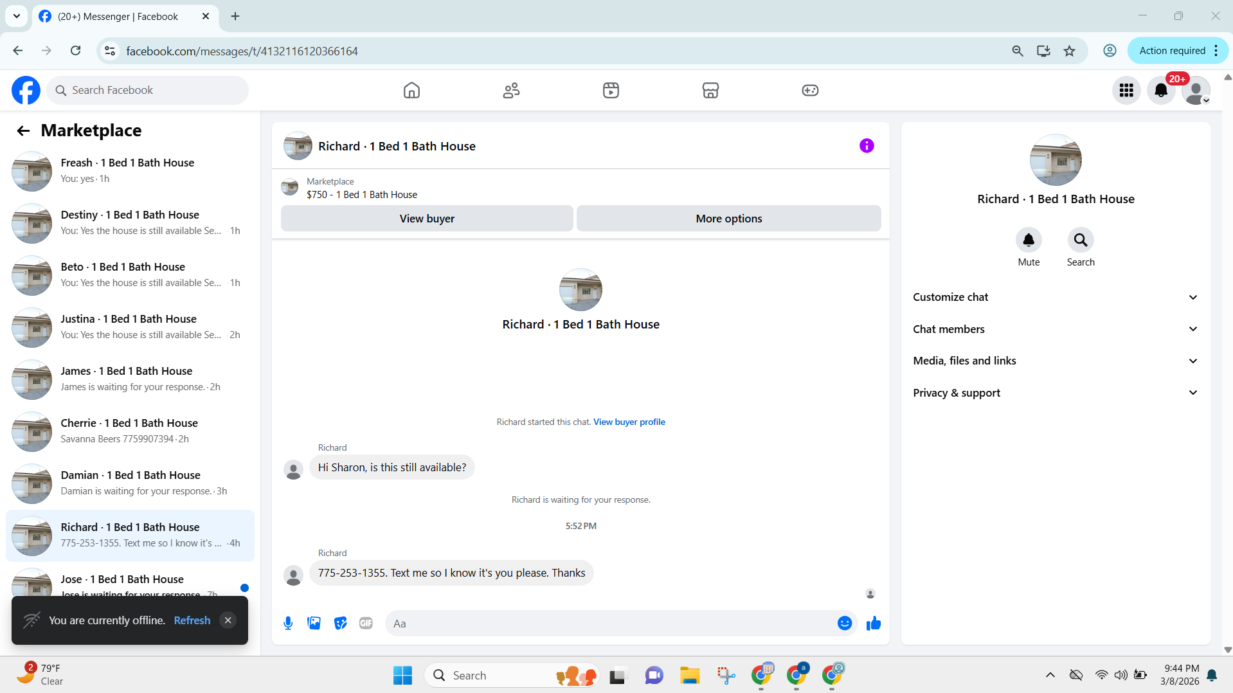Open the Gaming icon in top navigation

coord(810,90)
